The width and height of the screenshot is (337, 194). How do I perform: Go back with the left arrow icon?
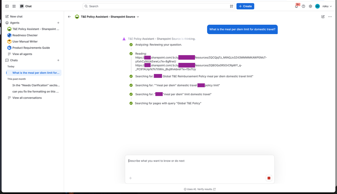click(69, 17)
